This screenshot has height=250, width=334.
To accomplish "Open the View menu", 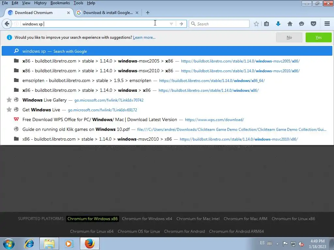I will coord(26,3).
